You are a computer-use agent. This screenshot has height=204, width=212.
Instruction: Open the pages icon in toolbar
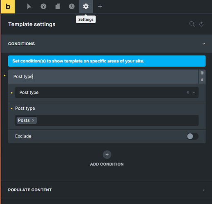[x=58, y=7]
